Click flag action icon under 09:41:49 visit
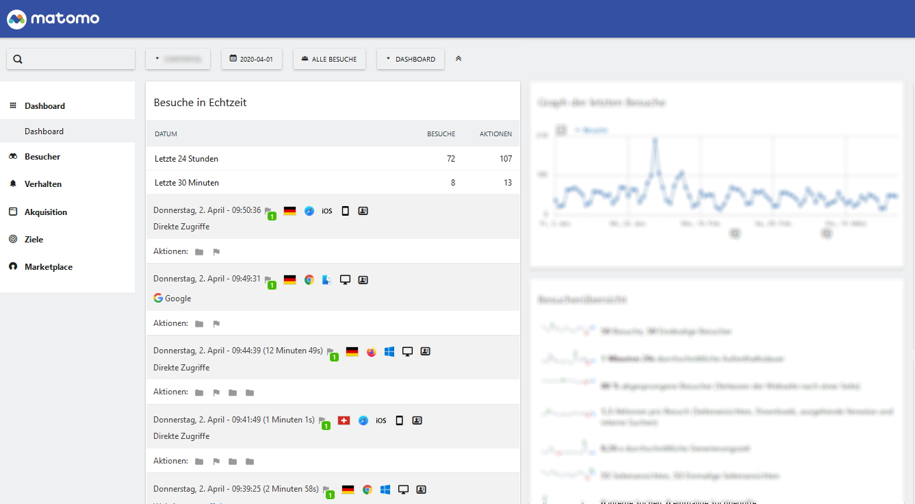915x504 pixels. tap(216, 462)
